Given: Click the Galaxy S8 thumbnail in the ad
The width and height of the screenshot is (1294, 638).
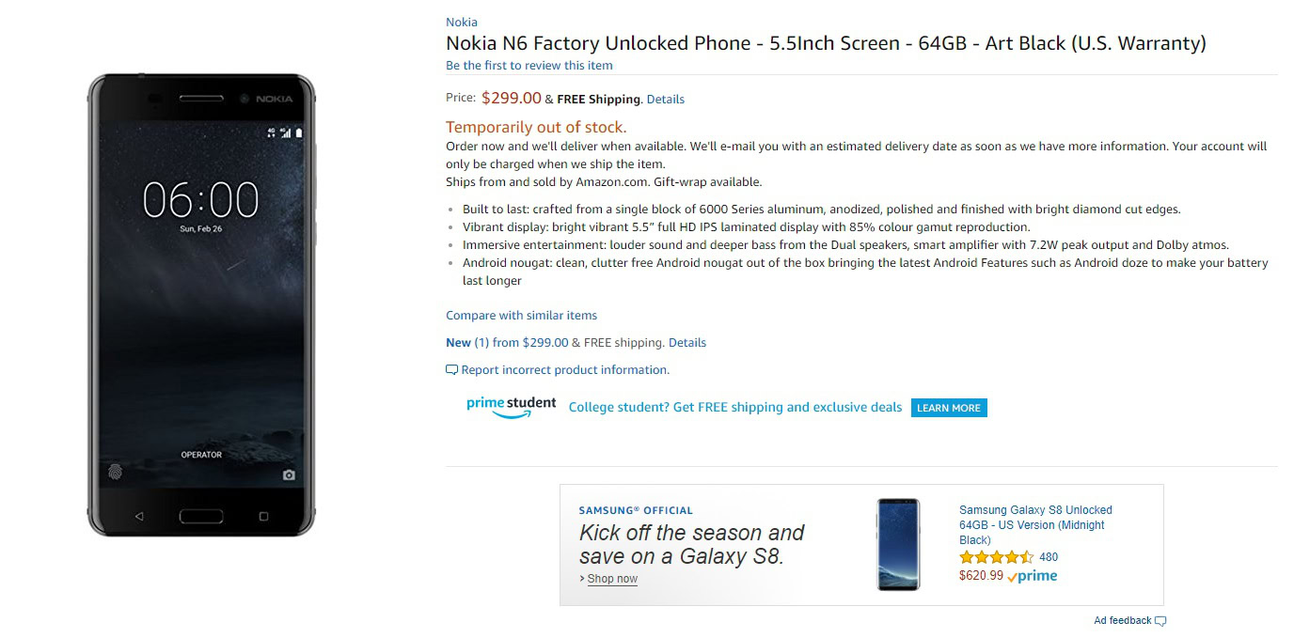Looking at the screenshot, I should tap(898, 544).
